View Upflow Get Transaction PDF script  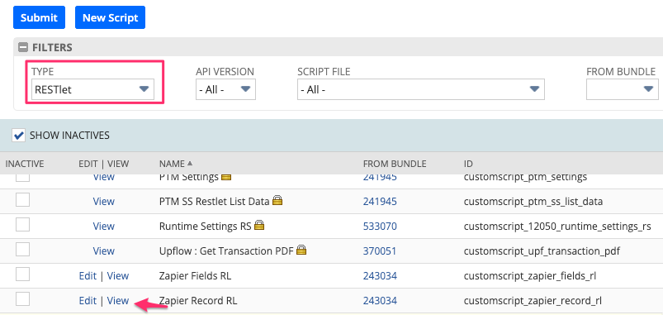click(x=103, y=251)
